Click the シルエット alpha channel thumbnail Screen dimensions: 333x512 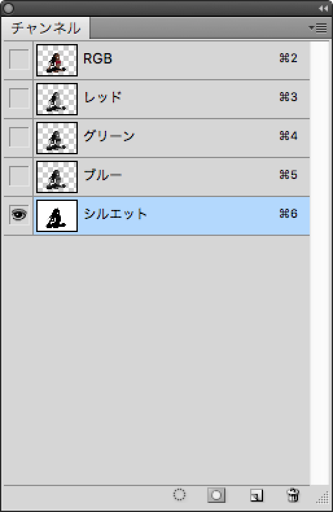[57, 216]
